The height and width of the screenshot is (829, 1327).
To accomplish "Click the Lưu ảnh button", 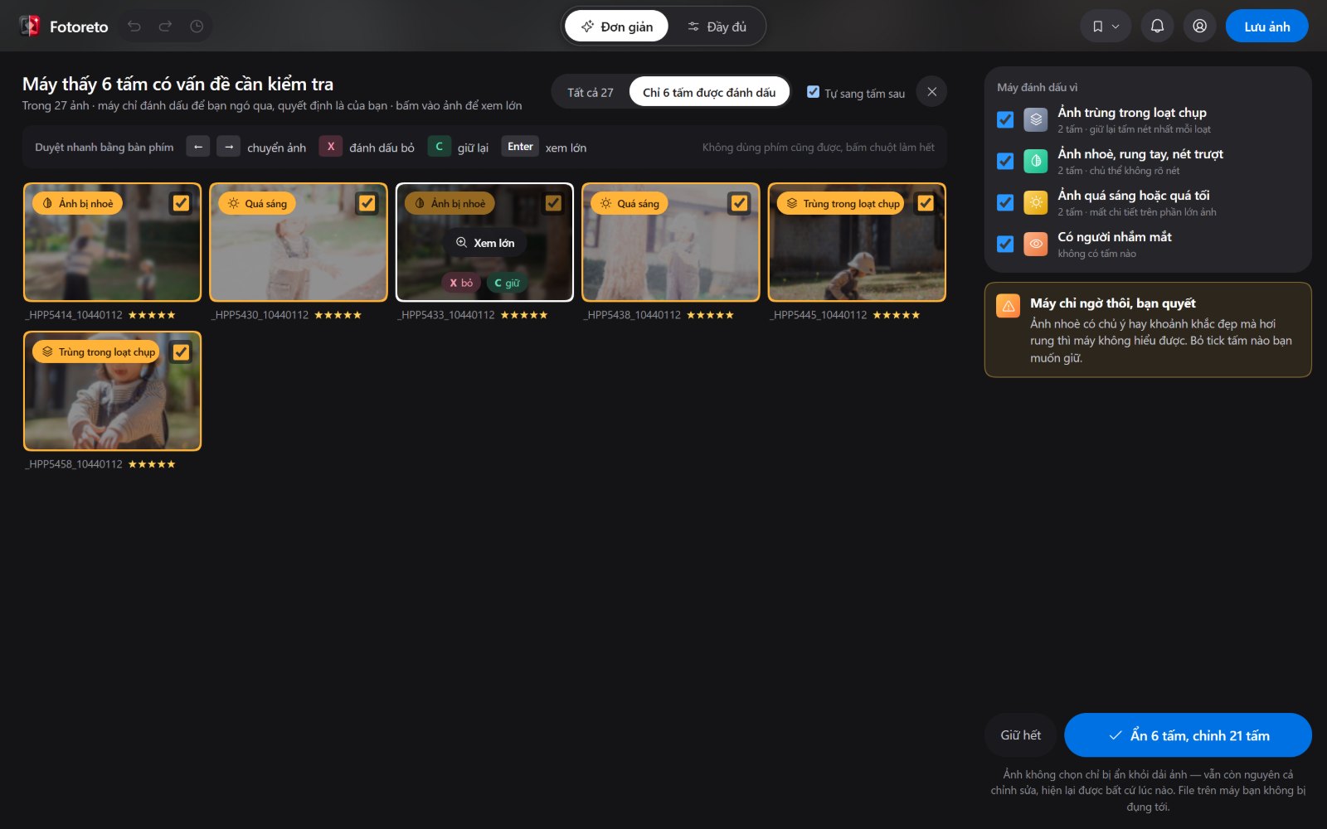I will (x=1266, y=27).
